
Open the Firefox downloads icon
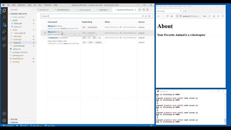pyautogui.click(x=214, y=16)
